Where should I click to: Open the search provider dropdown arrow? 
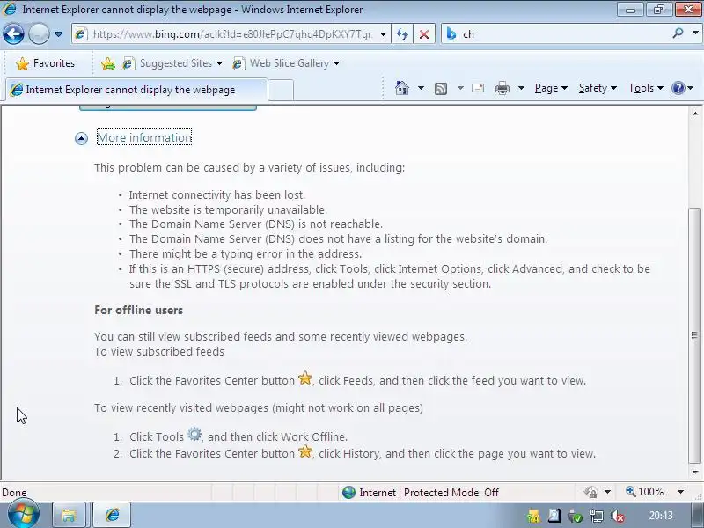tap(695, 33)
